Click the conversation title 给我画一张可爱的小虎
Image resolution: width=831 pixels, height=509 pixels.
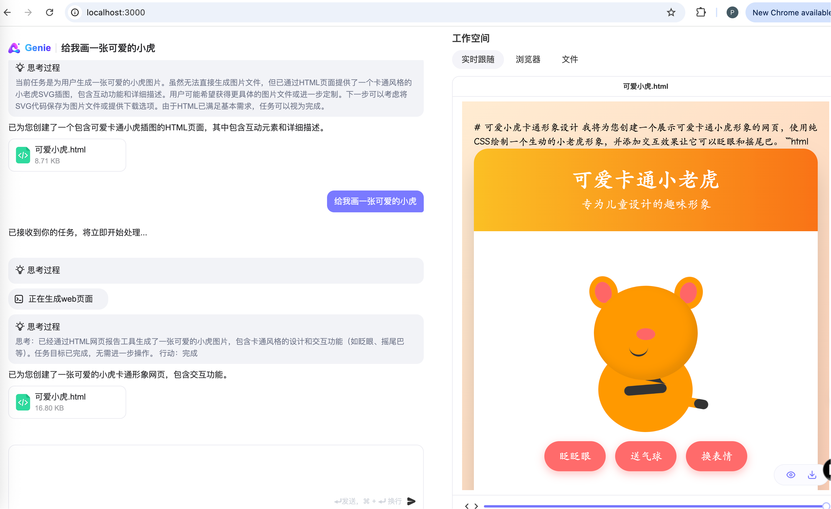coord(108,48)
